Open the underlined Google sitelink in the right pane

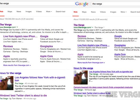tap(118, 36)
